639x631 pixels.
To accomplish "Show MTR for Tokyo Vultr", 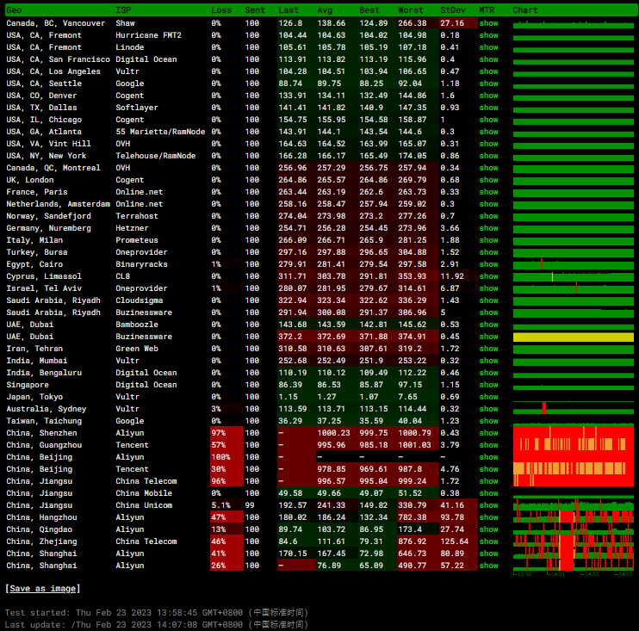I will point(488,397).
